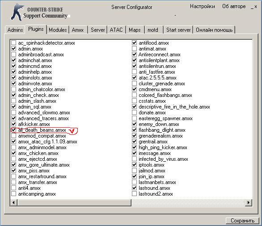Click the horizontal scrollbar thumb

74,203
